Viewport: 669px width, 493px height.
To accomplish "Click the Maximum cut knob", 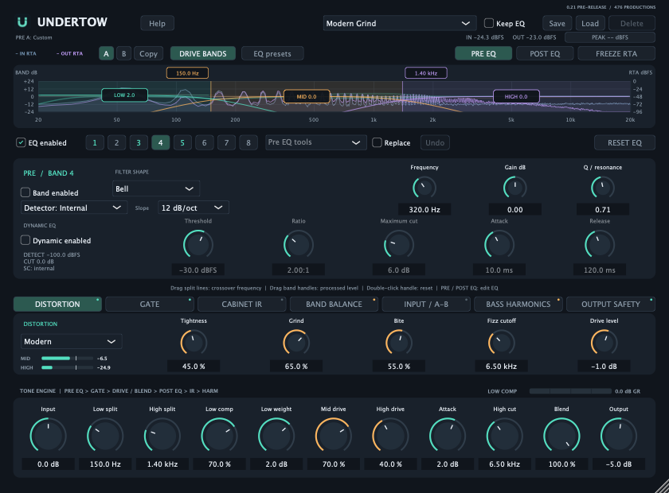I will point(399,244).
